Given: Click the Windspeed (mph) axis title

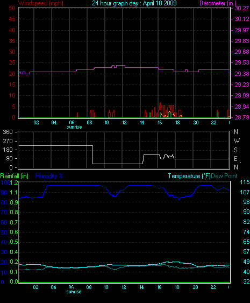Looking at the screenshot, I should click(41, 3).
